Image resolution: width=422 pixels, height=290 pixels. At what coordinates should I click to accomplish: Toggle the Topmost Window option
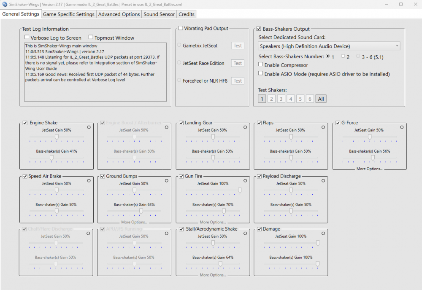pyautogui.click(x=91, y=38)
